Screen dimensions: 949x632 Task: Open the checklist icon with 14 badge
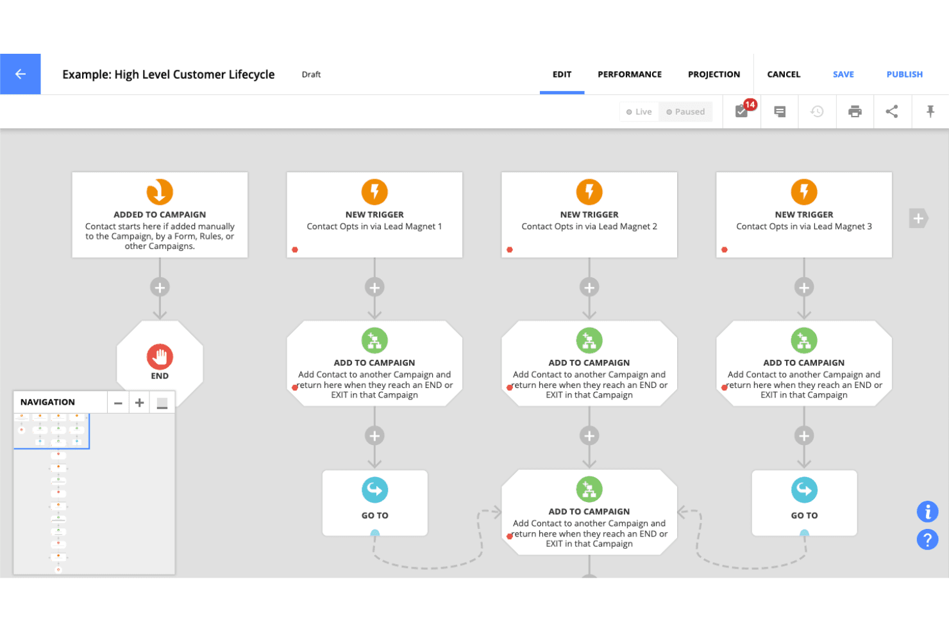click(x=743, y=111)
